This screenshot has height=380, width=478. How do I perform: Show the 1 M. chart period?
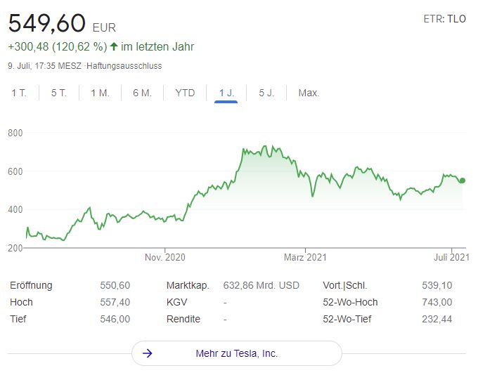click(x=100, y=93)
